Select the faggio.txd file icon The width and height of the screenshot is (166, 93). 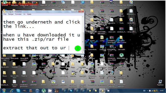34,74
